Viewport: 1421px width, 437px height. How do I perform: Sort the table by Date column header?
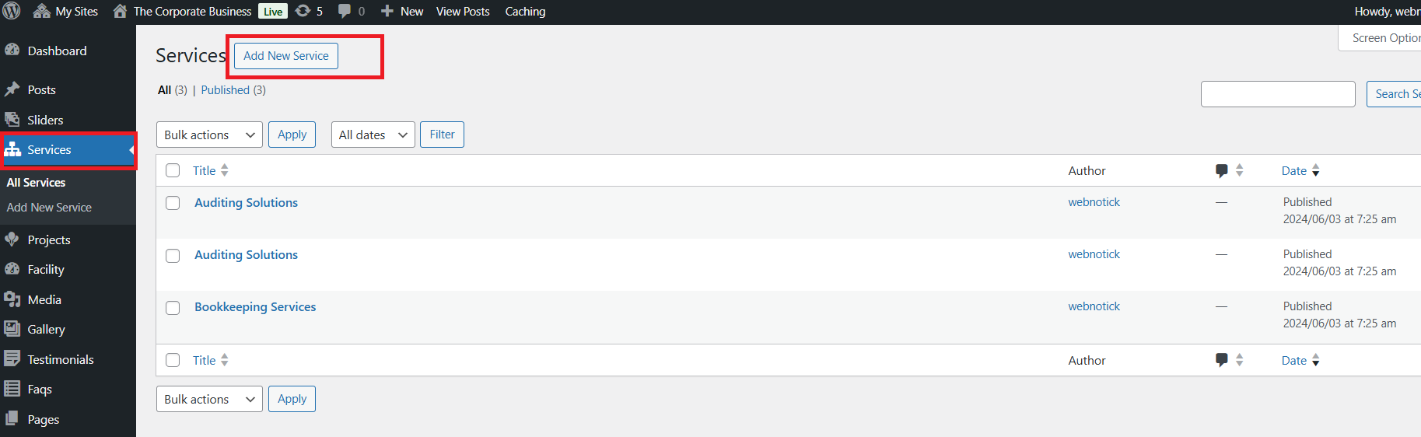pos(1294,171)
